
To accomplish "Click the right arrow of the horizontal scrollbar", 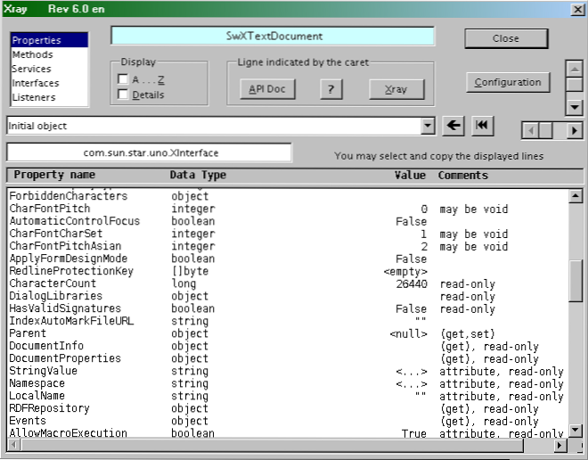I will coord(574,130).
